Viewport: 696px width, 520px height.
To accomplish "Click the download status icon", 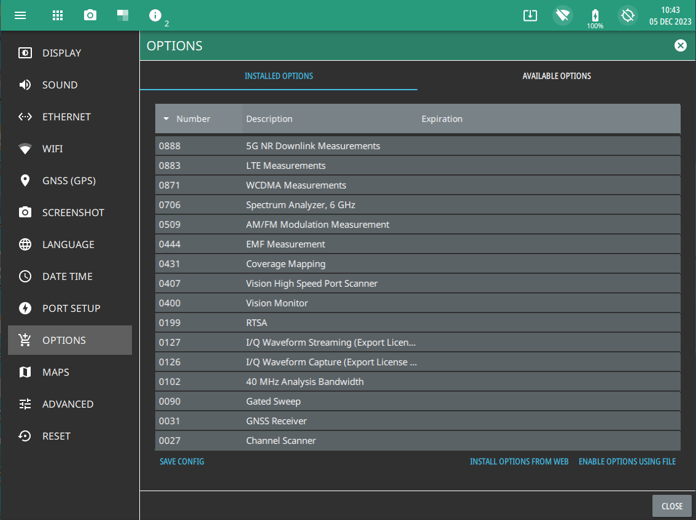I will pyautogui.click(x=530, y=15).
